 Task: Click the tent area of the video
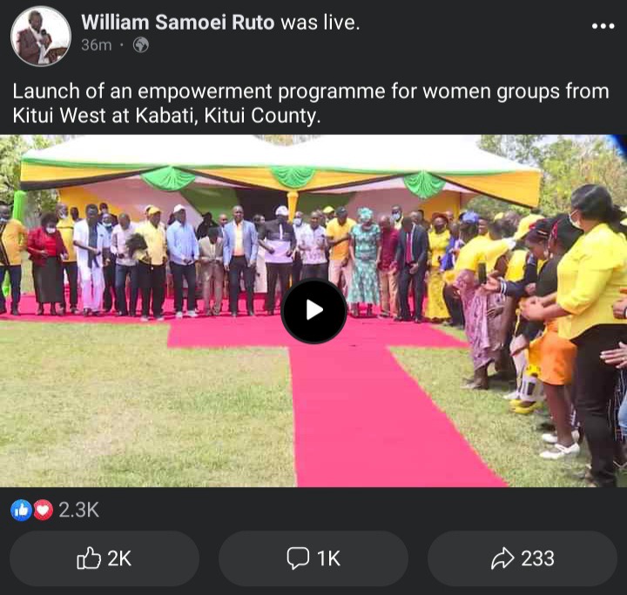280,176
